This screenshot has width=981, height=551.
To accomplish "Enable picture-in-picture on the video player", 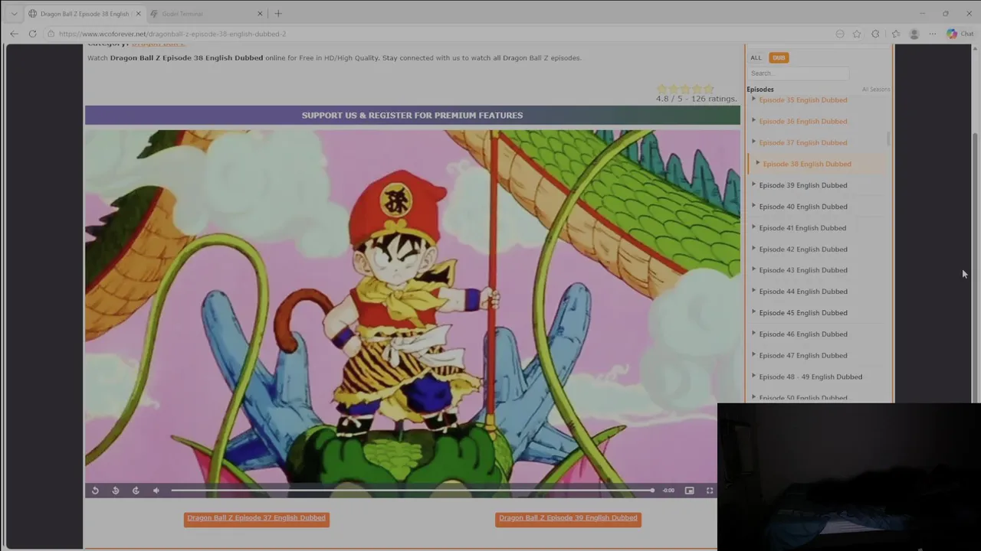I will (689, 491).
